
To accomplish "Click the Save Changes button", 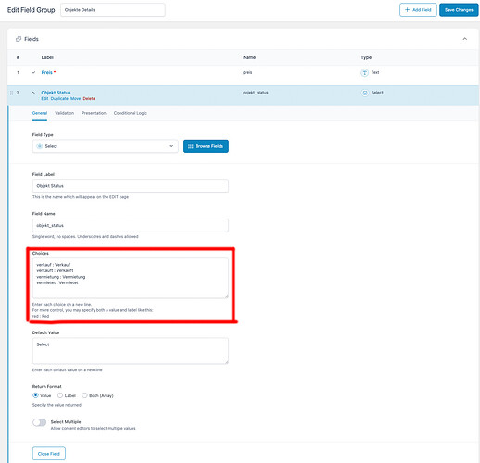I will click(x=459, y=10).
